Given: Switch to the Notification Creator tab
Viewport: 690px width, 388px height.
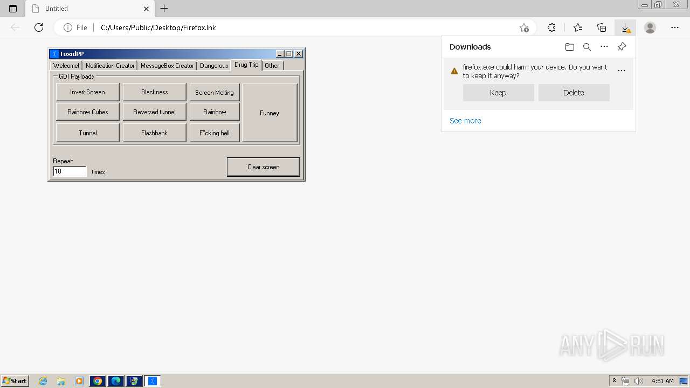Looking at the screenshot, I should point(110,66).
